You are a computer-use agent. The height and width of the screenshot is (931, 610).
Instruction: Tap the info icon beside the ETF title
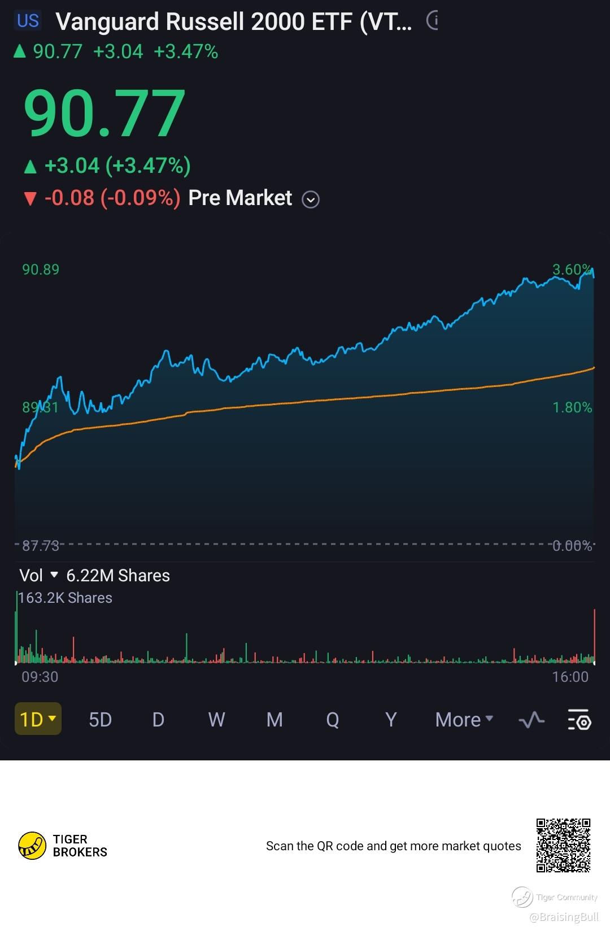[x=432, y=21]
